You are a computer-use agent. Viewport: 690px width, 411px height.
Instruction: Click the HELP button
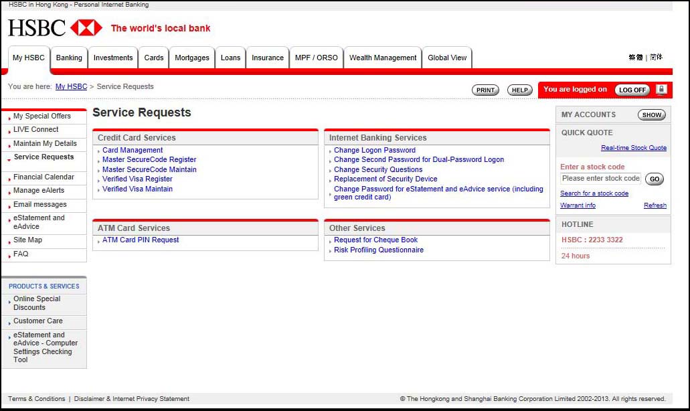pos(520,90)
